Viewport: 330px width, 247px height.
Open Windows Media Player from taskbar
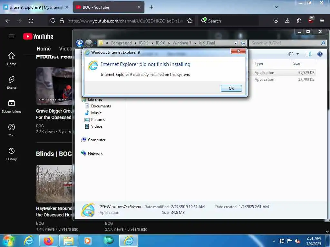click(88, 241)
